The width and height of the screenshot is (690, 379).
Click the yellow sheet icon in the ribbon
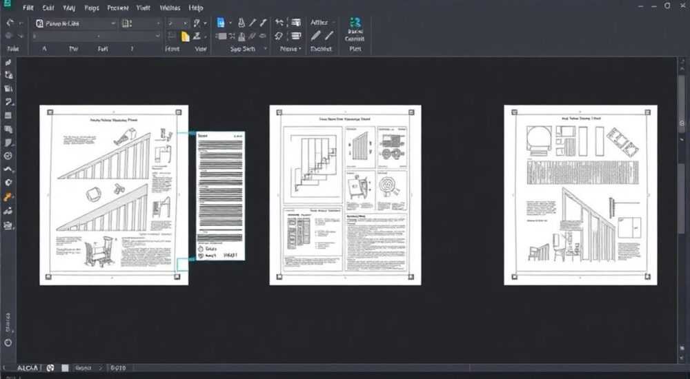pyautogui.click(x=185, y=37)
